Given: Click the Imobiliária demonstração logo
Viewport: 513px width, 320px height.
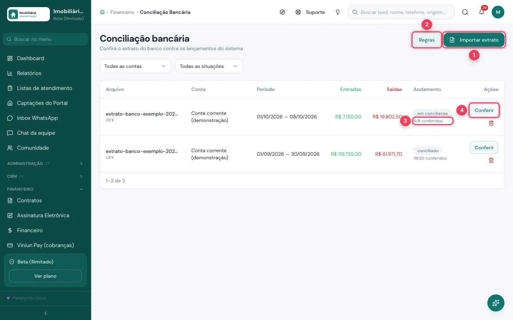Looking at the screenshot, I should click(28, 14).
